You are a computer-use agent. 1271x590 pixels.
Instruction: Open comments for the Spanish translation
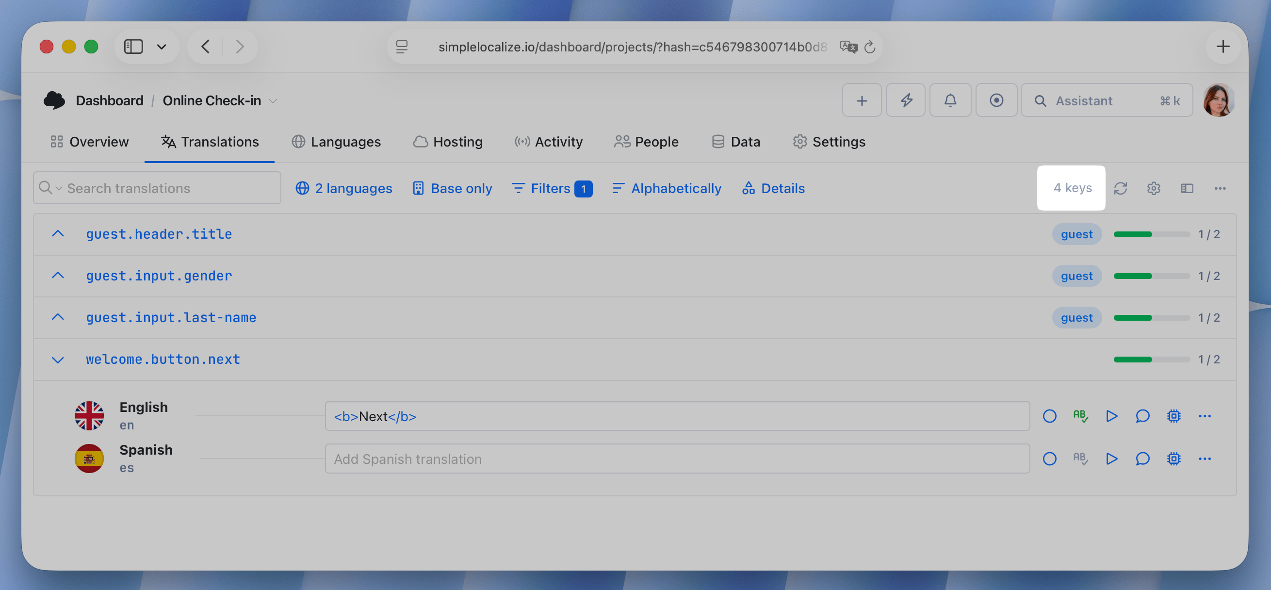(1143, 459)
